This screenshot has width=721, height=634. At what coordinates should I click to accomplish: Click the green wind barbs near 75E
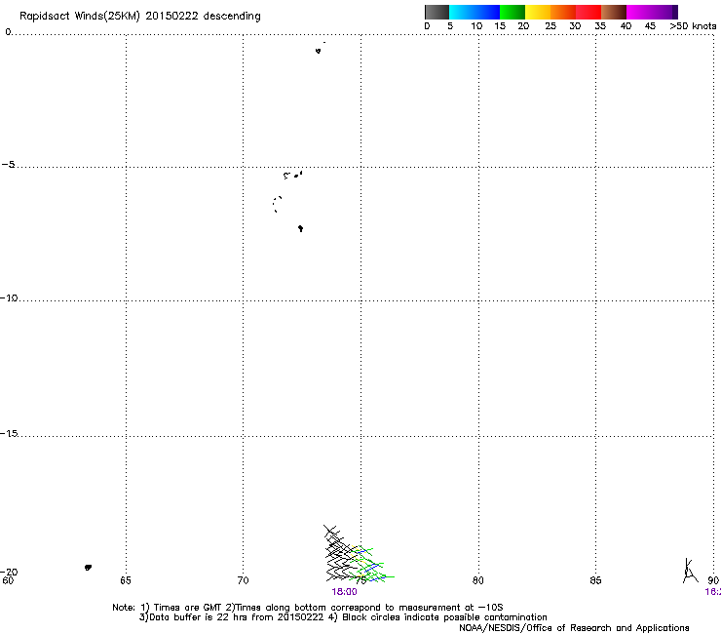(x=371, y=564)
